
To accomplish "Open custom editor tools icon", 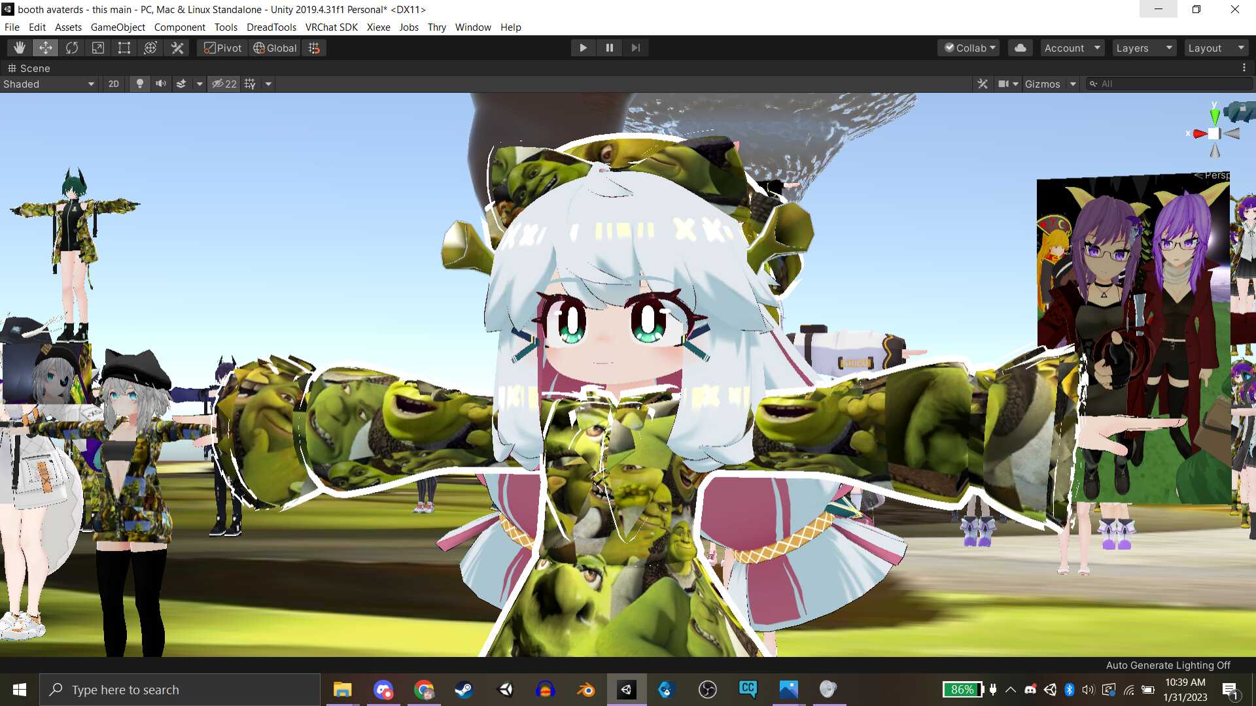I will coord(177,48).
